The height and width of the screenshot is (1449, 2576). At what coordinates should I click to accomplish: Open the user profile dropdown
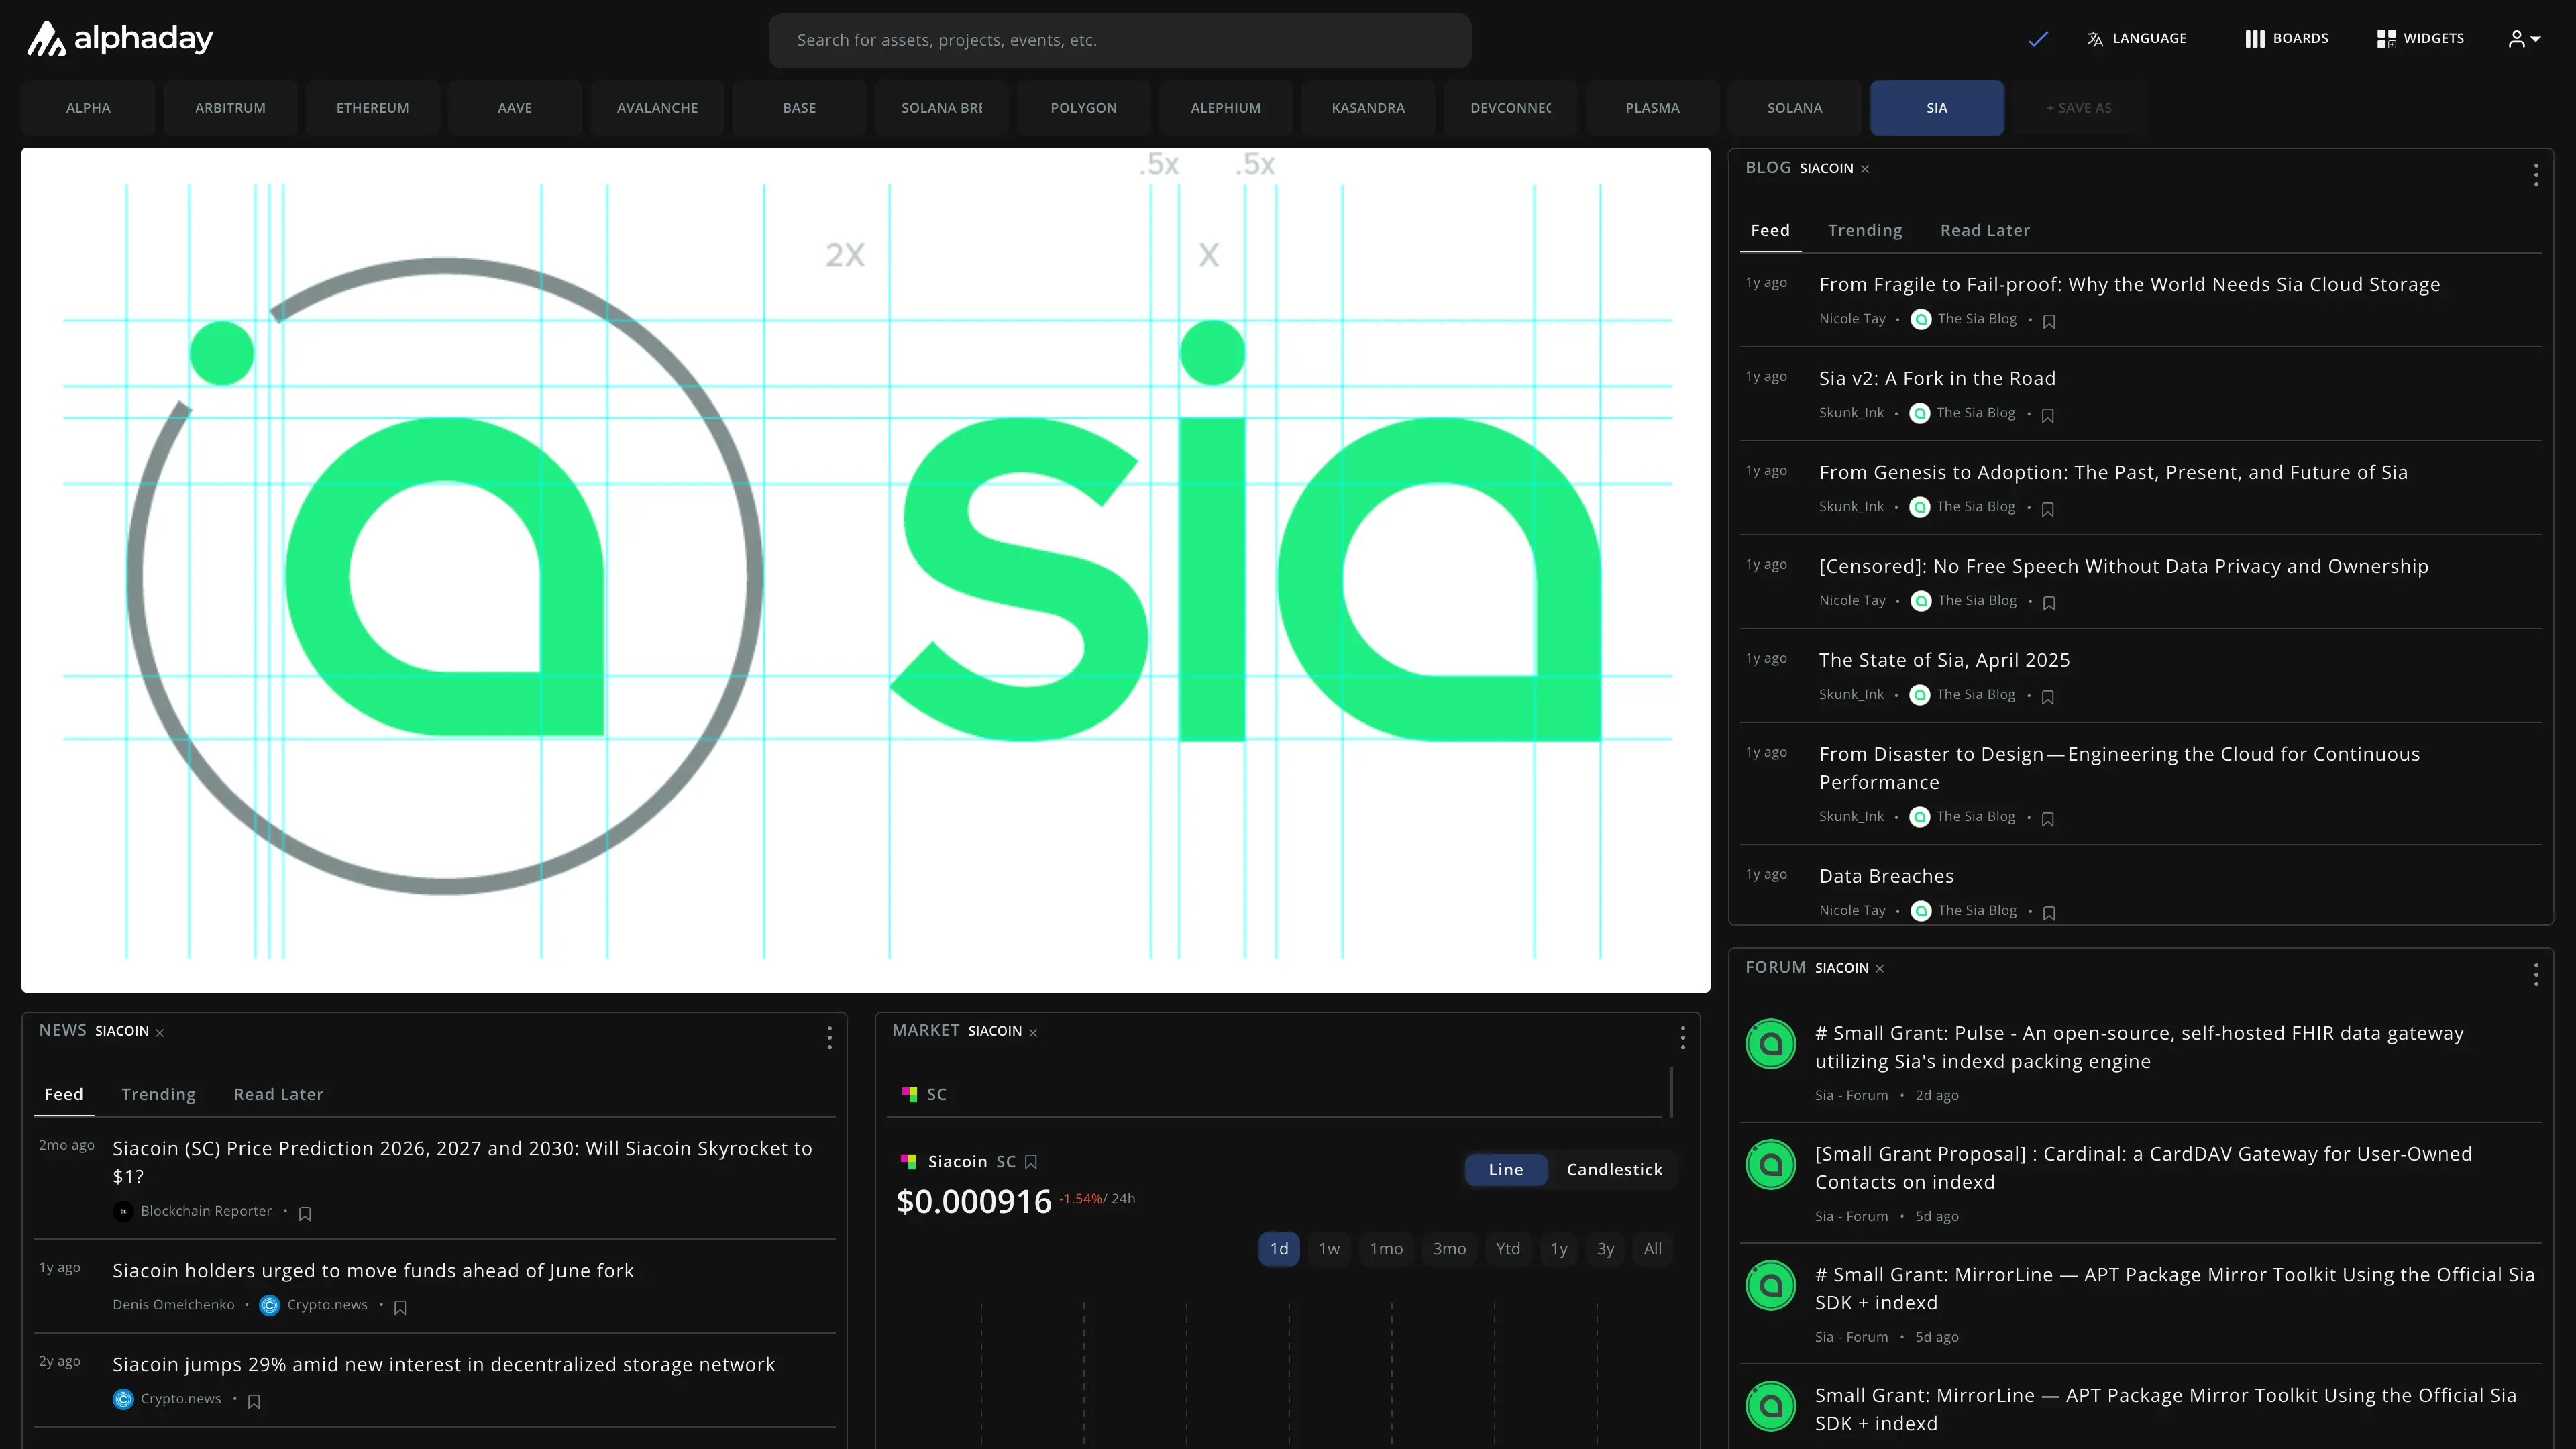coord(2524,39)
